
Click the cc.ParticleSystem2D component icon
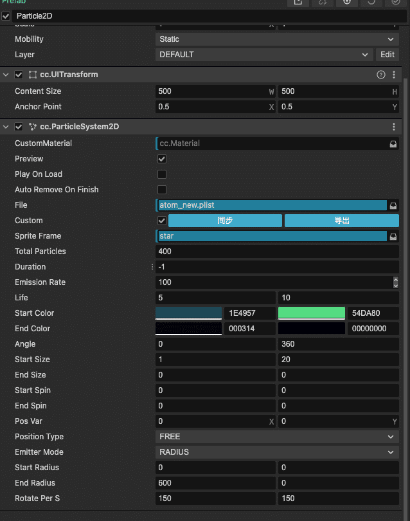(x=33, y=127)
